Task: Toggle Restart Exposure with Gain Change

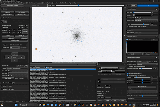Action: (128, 26)
